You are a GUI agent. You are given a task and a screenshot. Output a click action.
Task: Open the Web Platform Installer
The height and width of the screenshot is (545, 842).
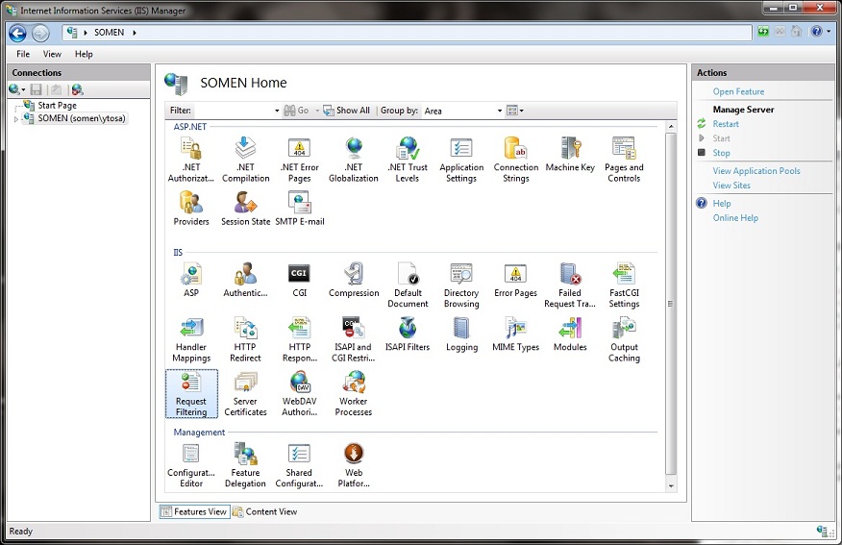coord(354,465)
